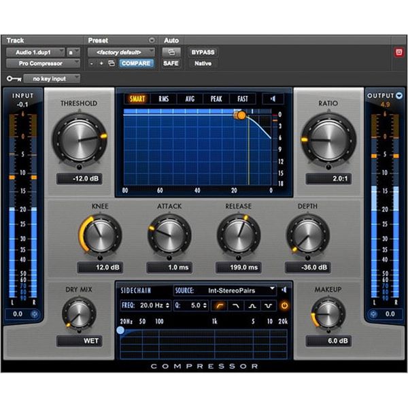The image size is (408, 408).
Task: Click the DEPTH knob
Action: [308, 236]
